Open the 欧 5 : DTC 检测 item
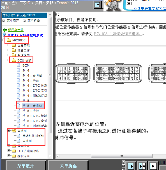Viewport: 166px width, 170px height. [35, 116]
